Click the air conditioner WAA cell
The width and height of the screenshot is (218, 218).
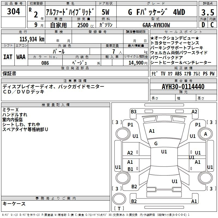(21, 57)
